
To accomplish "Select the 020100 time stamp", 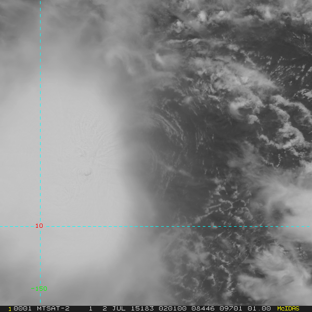I will [x=172, y=308].
